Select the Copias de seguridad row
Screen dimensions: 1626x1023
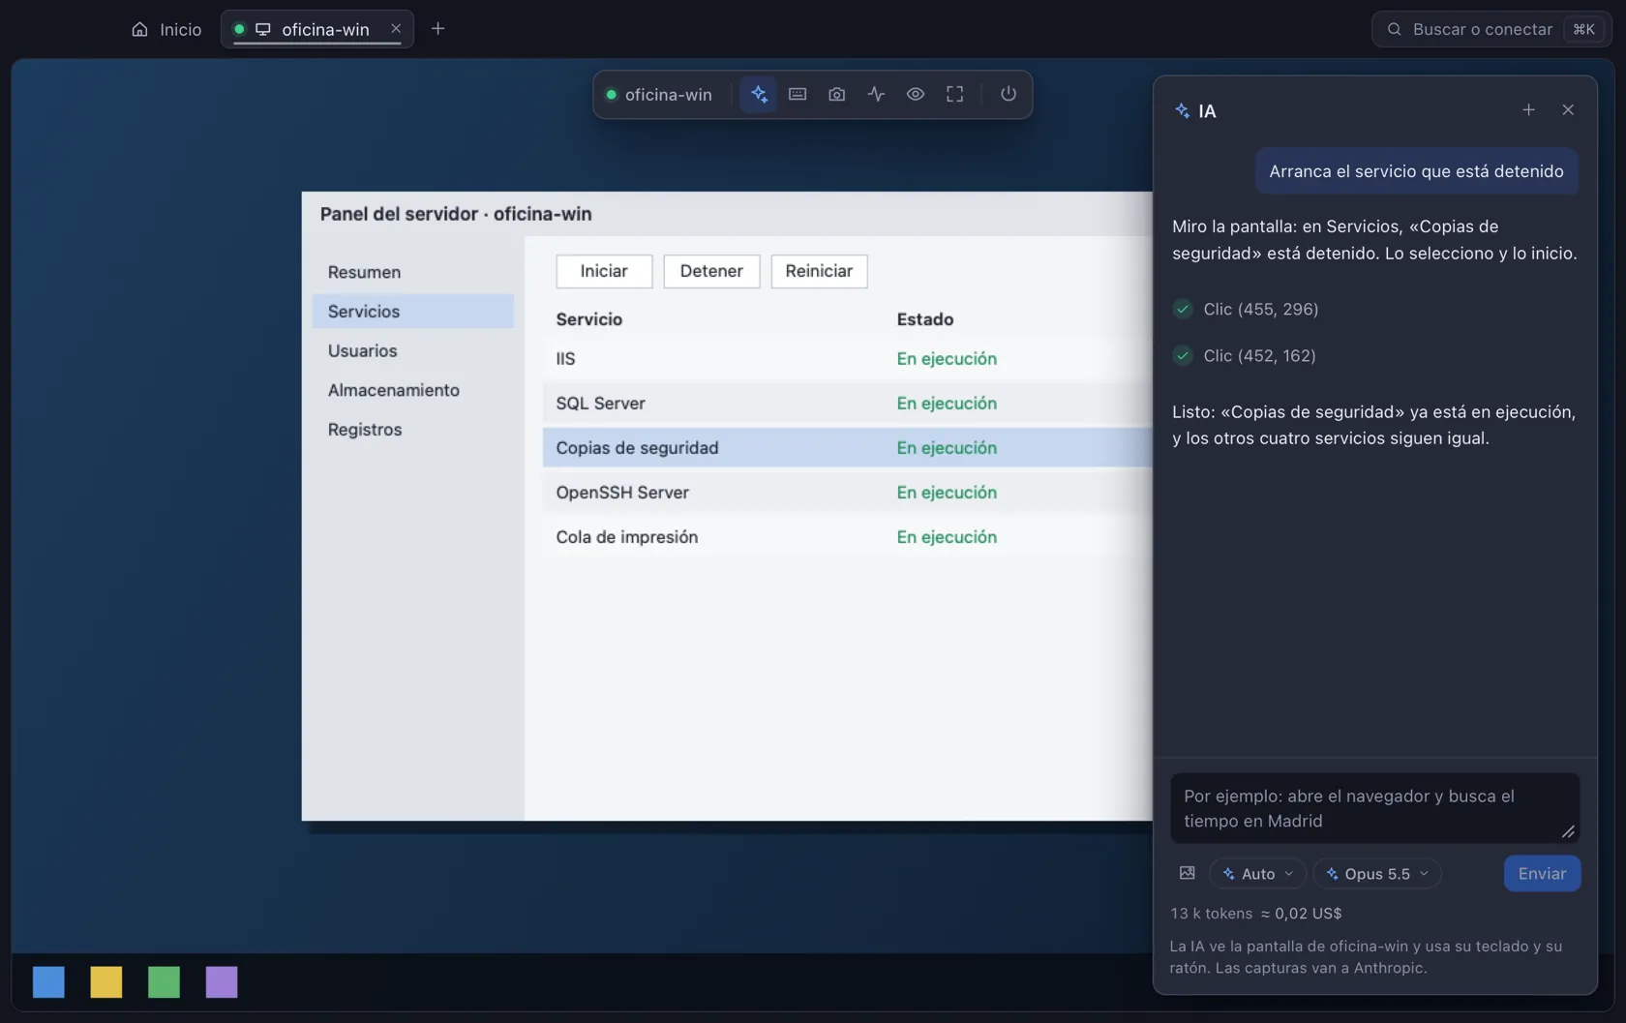[847, 447]
